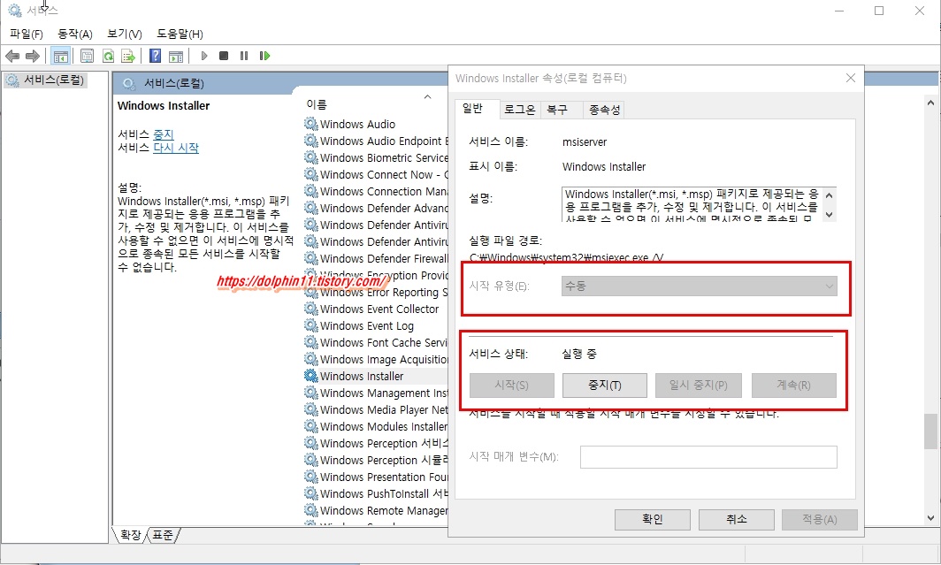Click the 취소 button
Screen dimensions: 941x565
click(737, 519)
